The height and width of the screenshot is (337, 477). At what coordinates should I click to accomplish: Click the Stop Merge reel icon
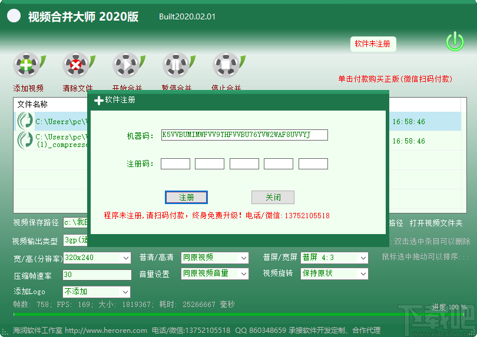(x=228, y=65)
